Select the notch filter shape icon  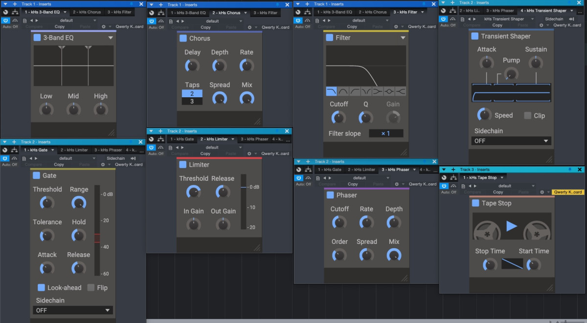tap(365, 91)
